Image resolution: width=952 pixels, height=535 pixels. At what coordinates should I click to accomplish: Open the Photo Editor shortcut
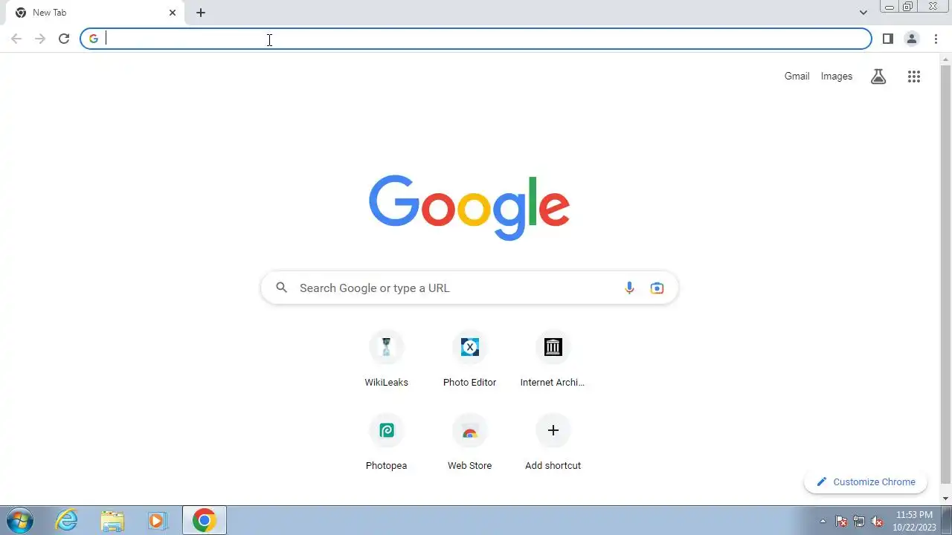(469, 360)
